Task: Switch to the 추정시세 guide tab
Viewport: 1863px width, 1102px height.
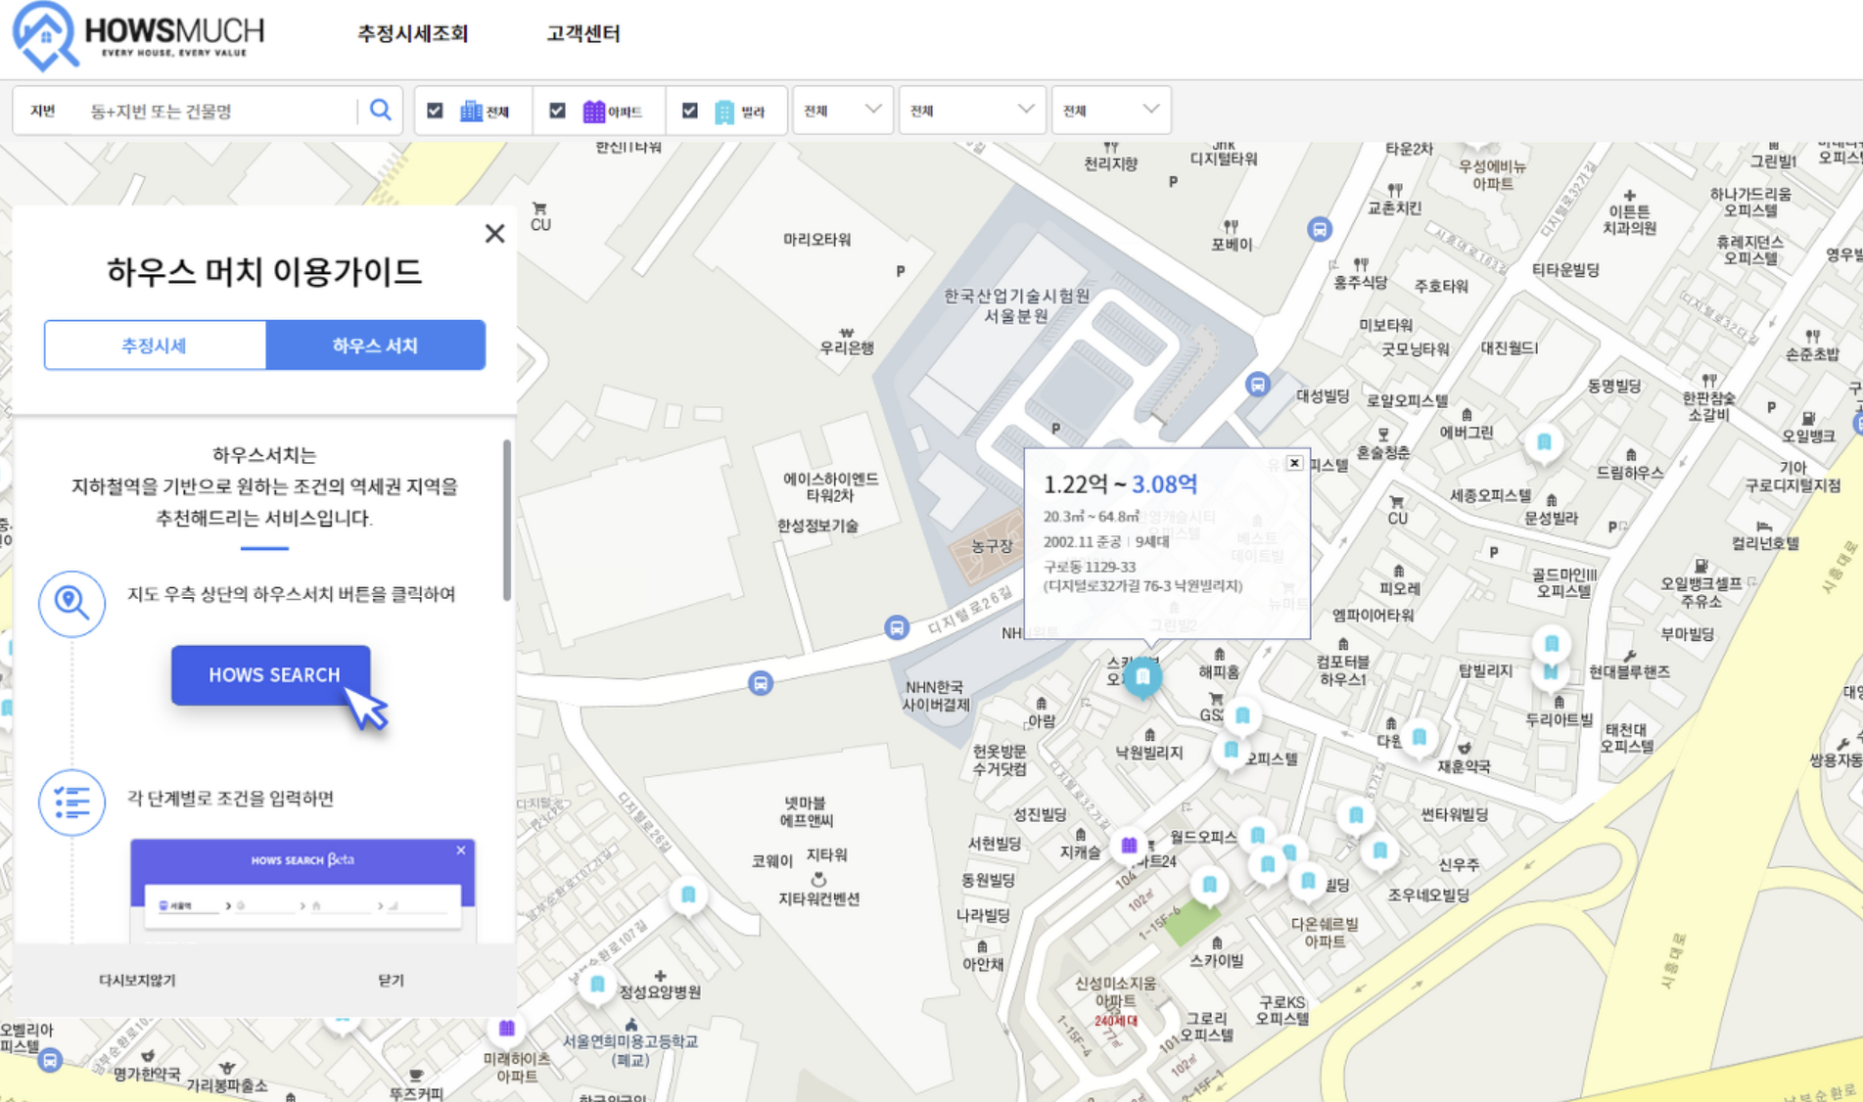Action: 155,344
